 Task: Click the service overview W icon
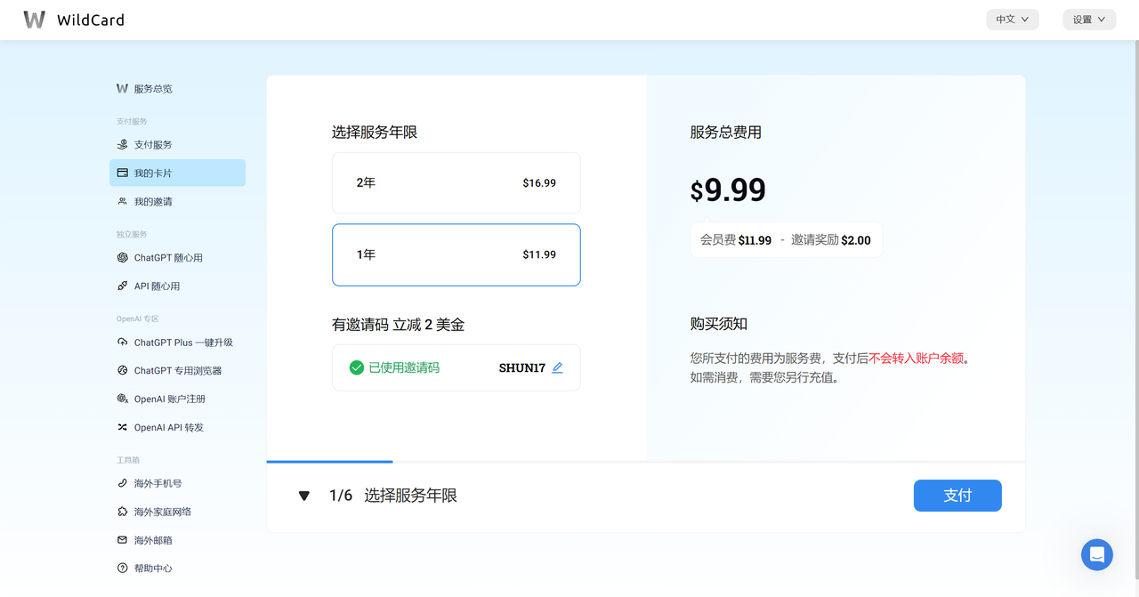click(x=123, y=88)
